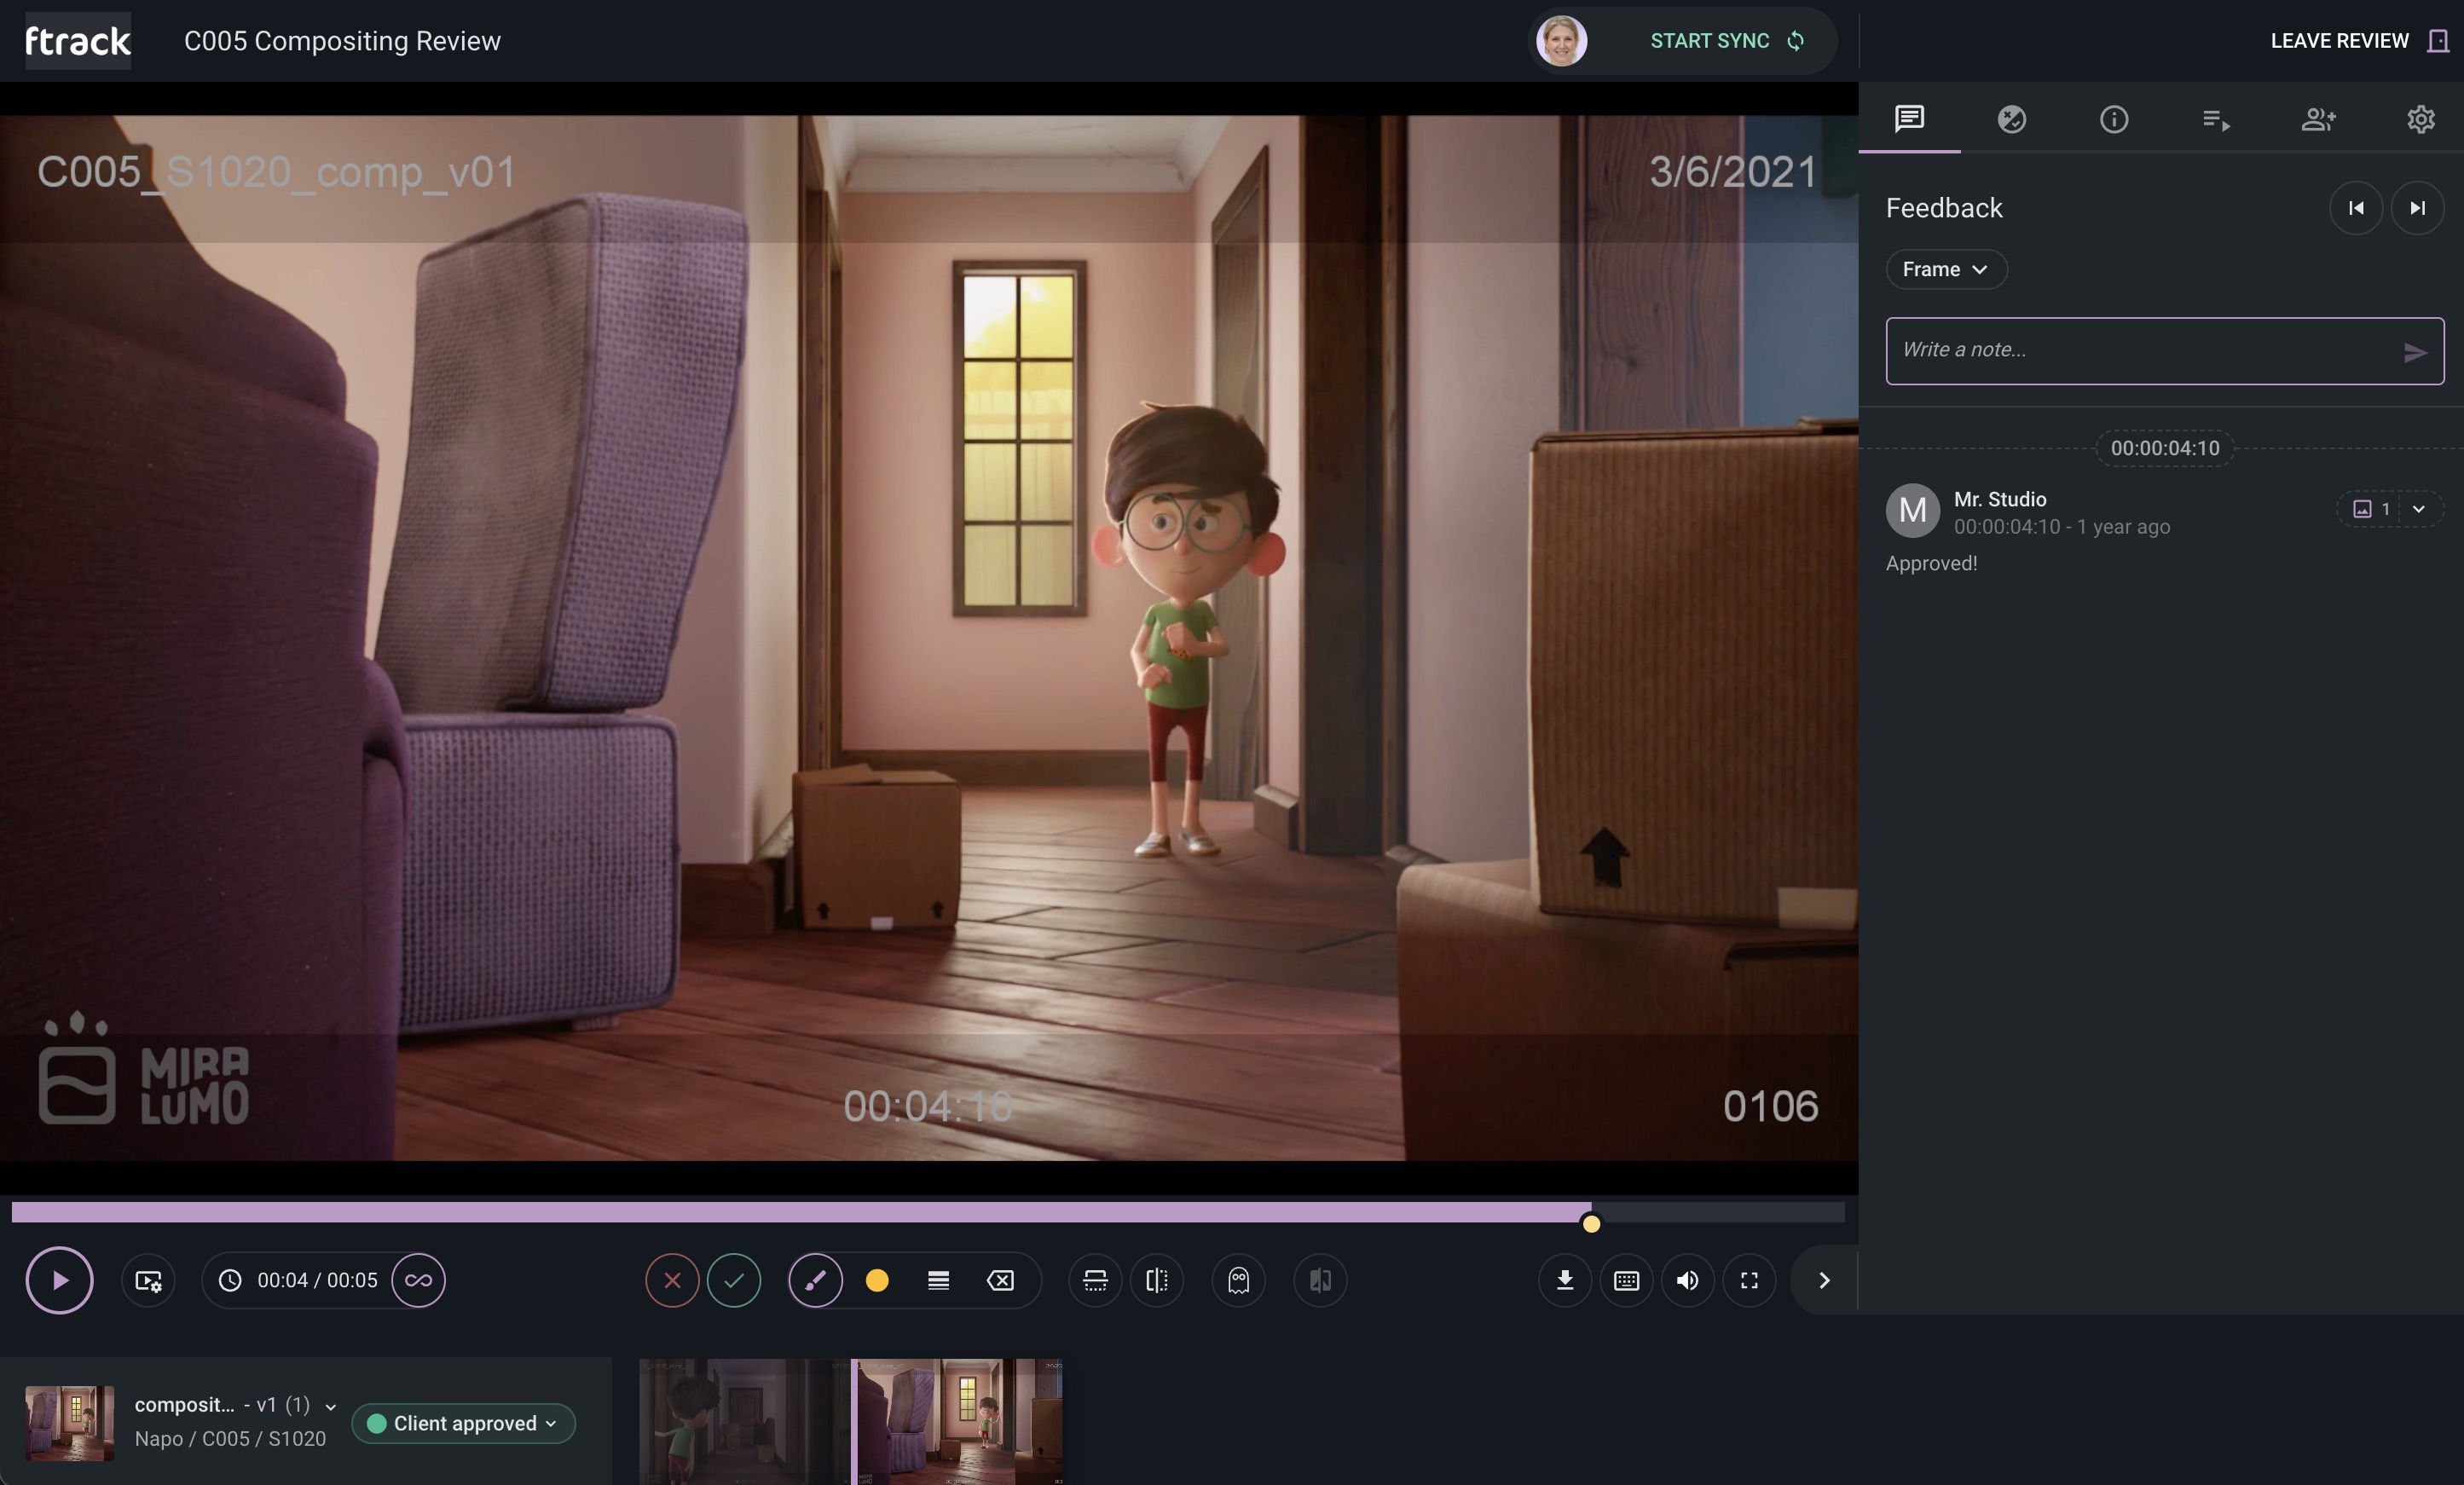Choose the line thickness icon
The image size is (2464, 1485).
[x=938, y=1280]
